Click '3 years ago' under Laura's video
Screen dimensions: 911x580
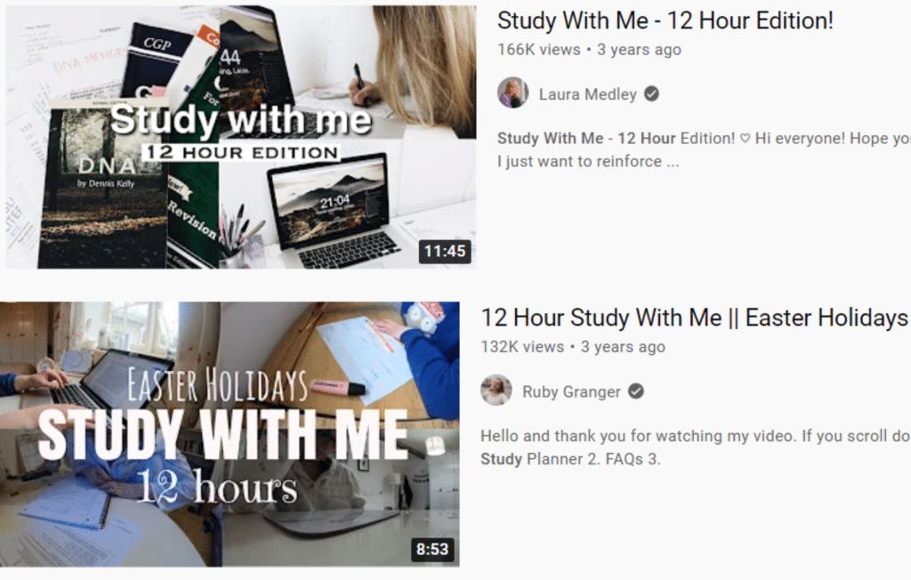click(x=639, y=50)
